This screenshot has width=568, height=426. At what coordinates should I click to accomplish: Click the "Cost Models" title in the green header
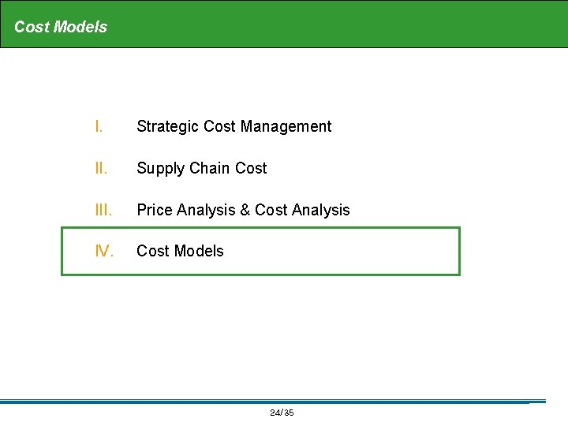point(61,27)
